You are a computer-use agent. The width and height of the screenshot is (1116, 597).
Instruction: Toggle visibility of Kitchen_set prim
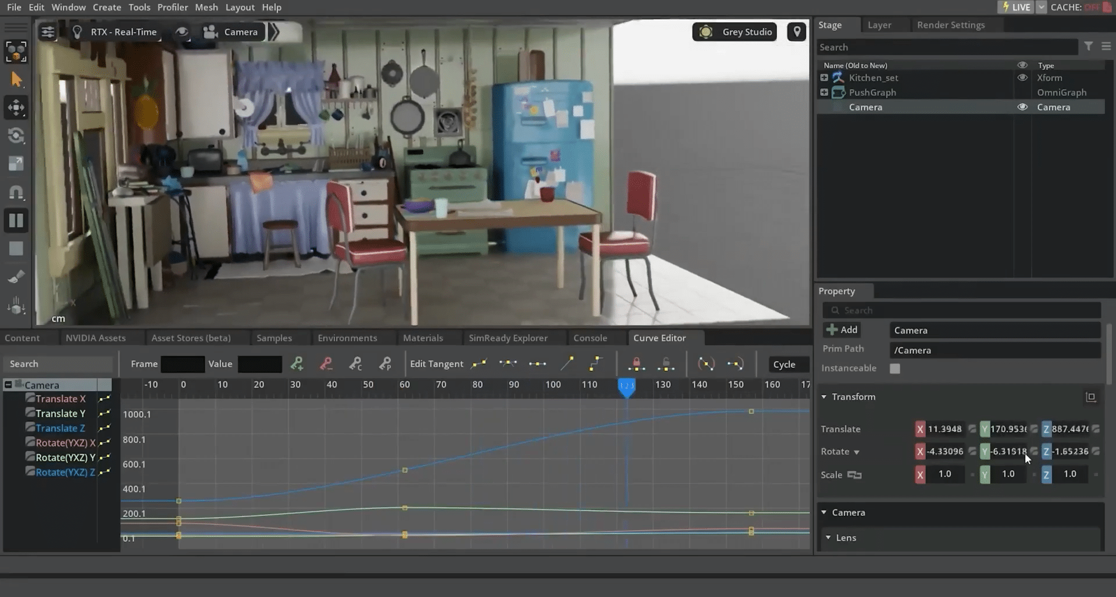click(1022, 78)
